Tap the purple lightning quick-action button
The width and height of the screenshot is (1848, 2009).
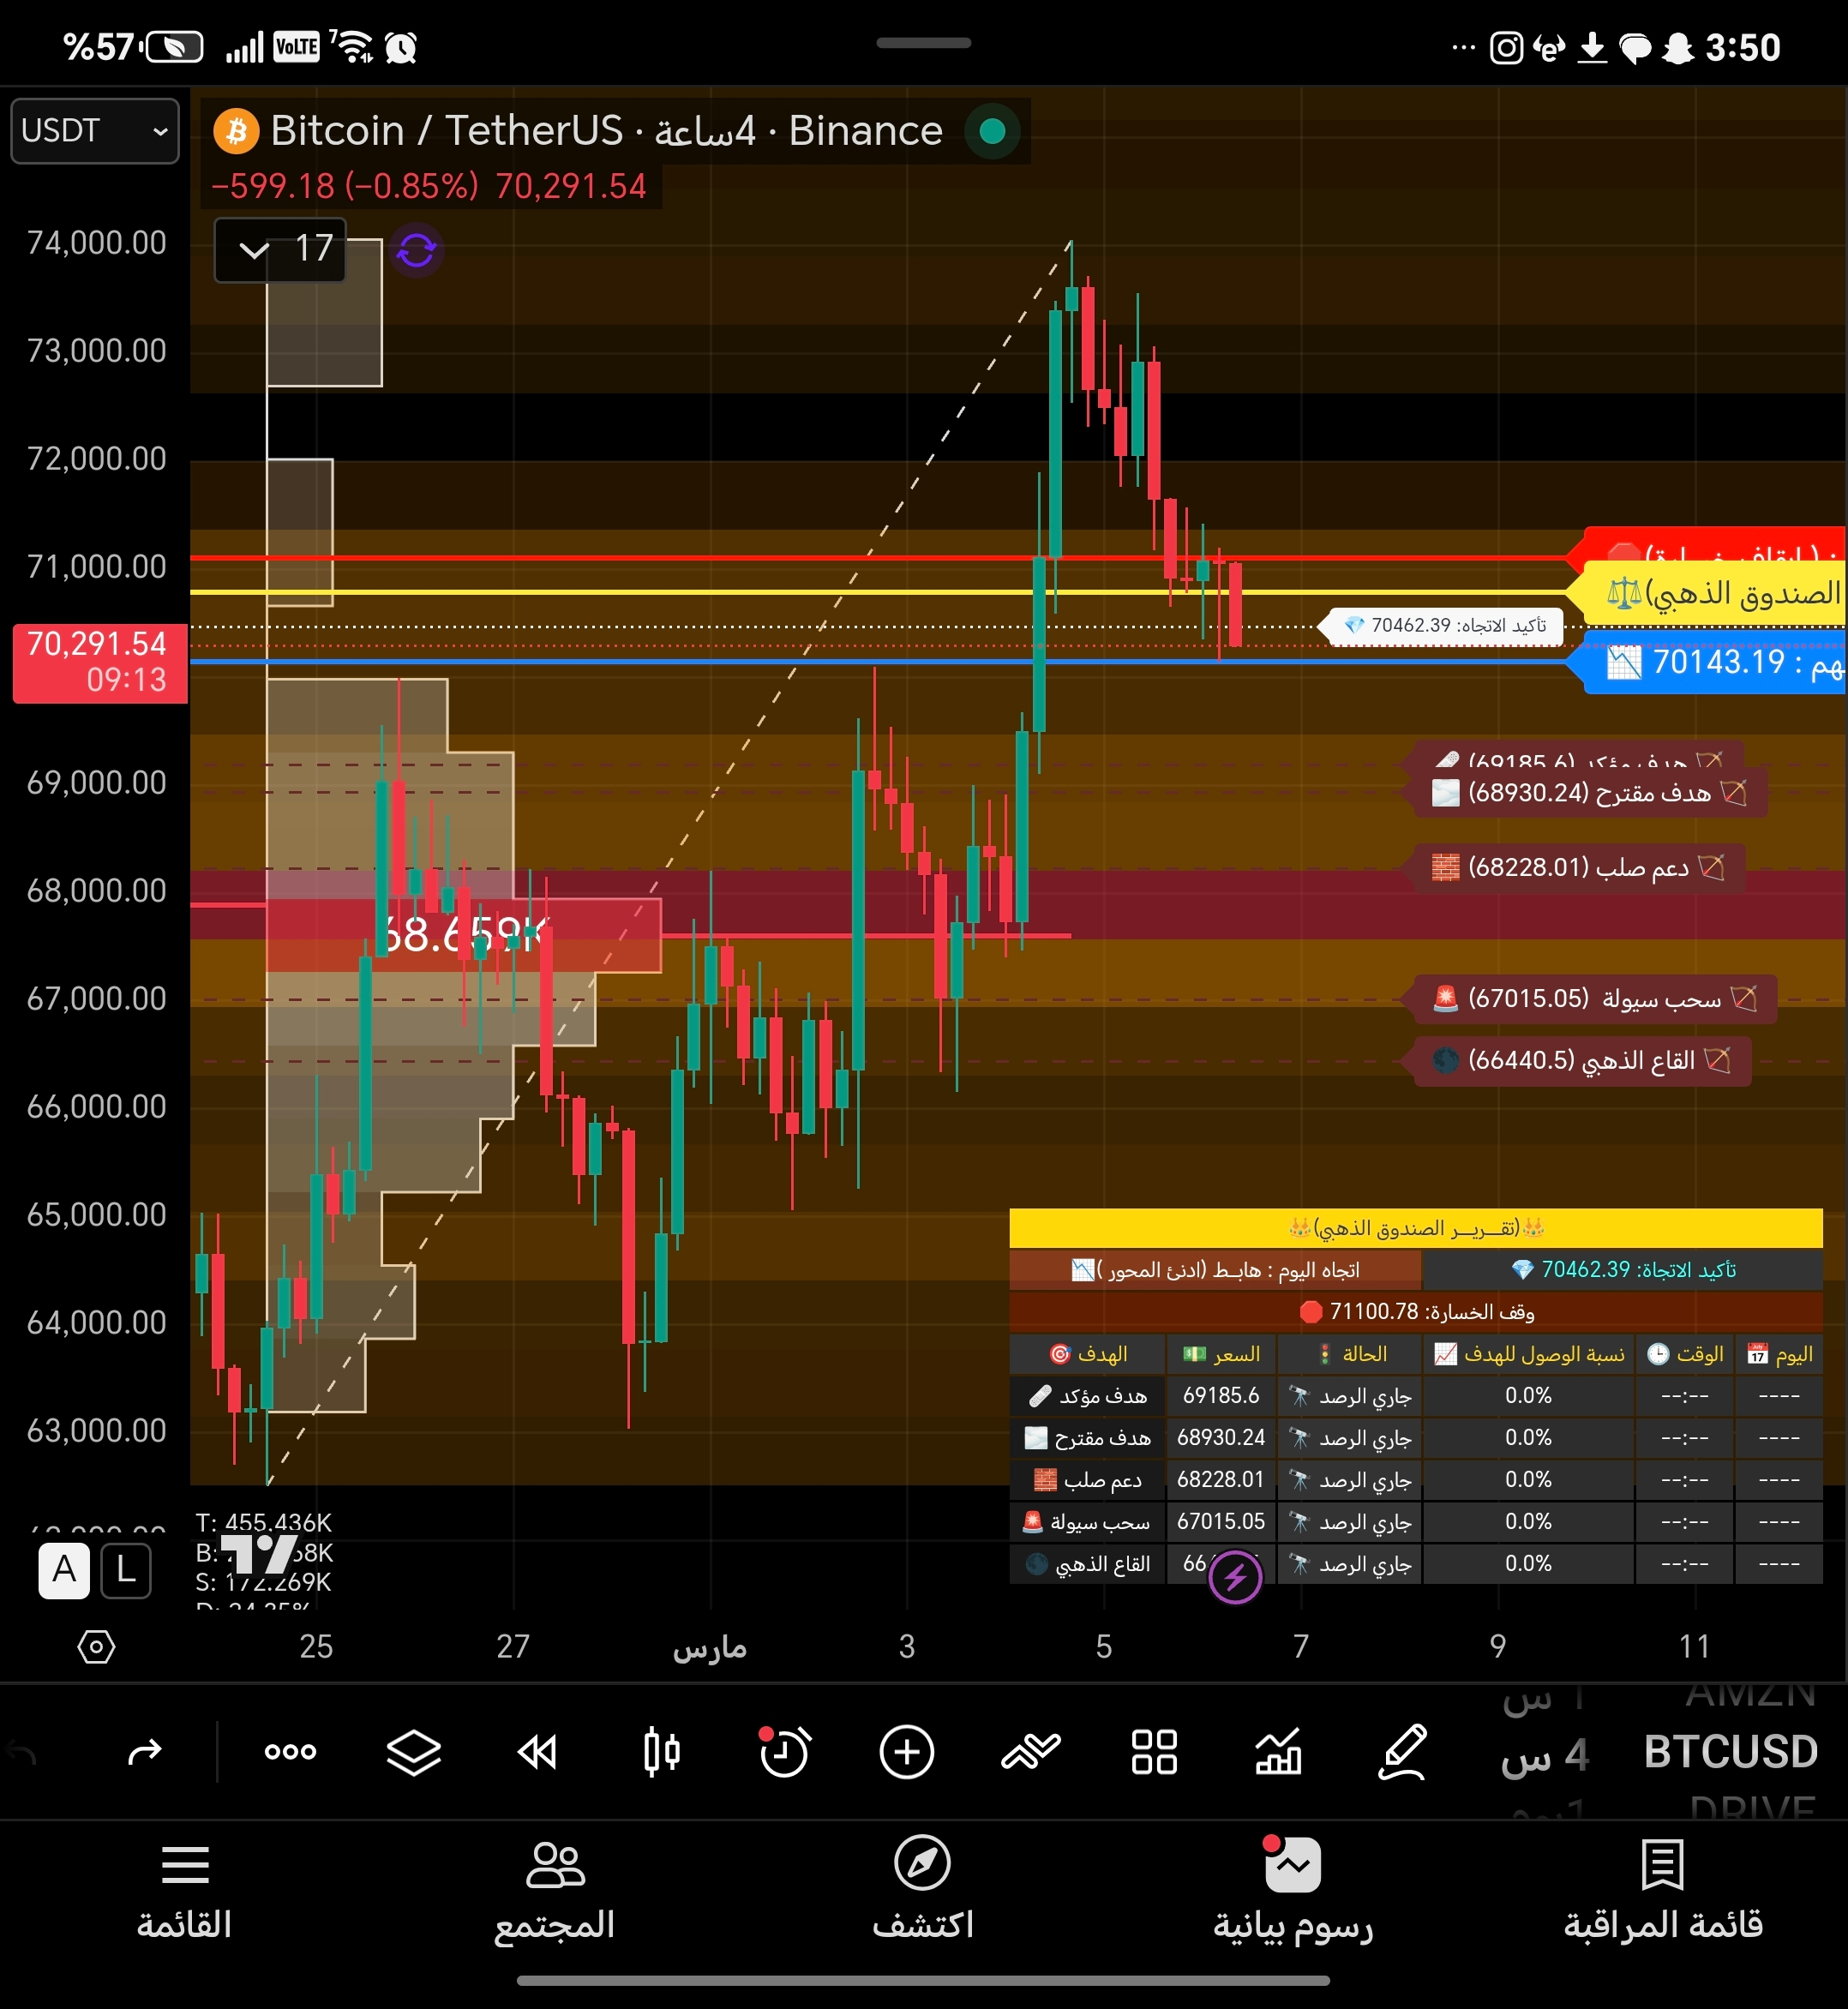pos(1235,1577)
